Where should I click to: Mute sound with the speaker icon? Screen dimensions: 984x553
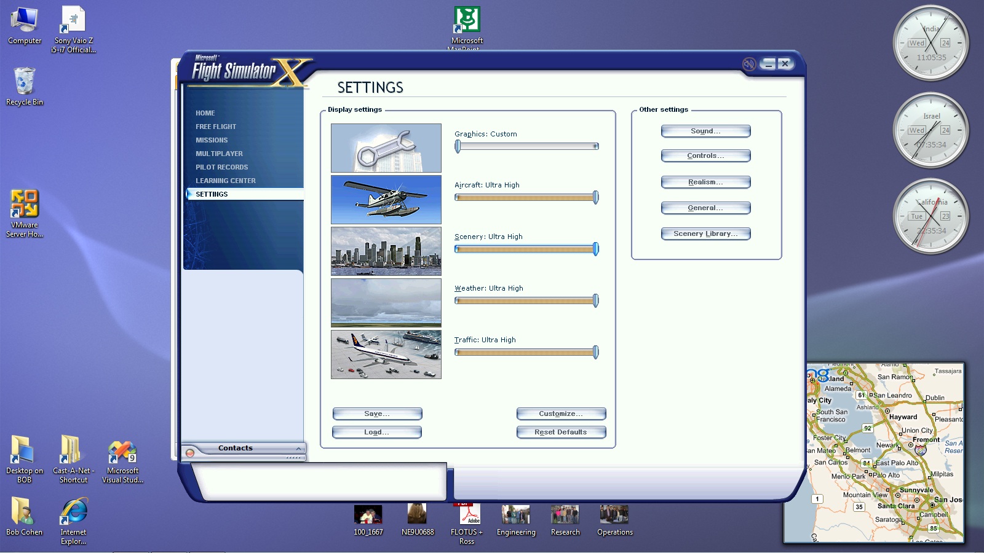[748, 64]
